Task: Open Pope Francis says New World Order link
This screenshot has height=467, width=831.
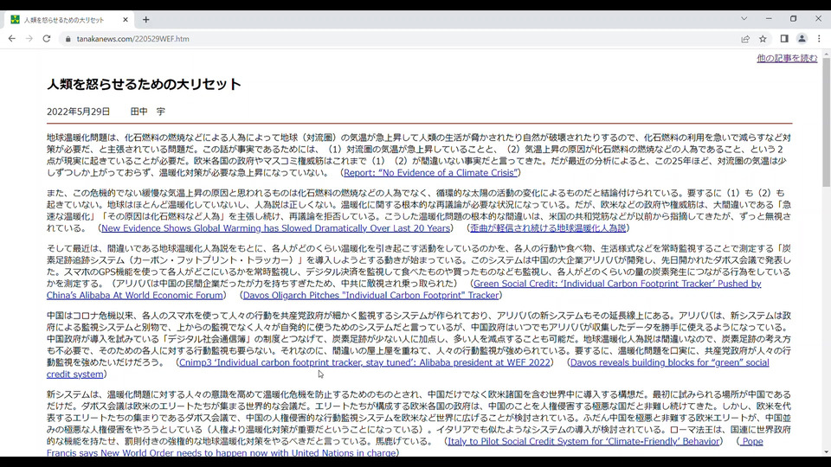Action: [221, 453]
